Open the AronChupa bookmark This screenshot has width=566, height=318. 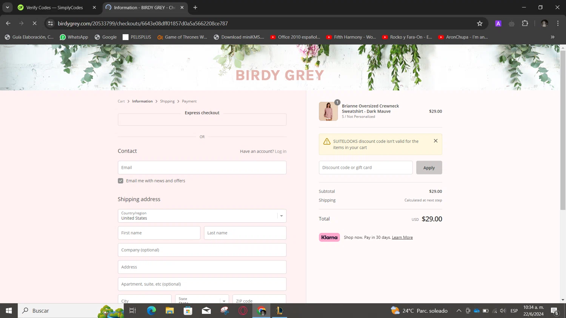463,37
